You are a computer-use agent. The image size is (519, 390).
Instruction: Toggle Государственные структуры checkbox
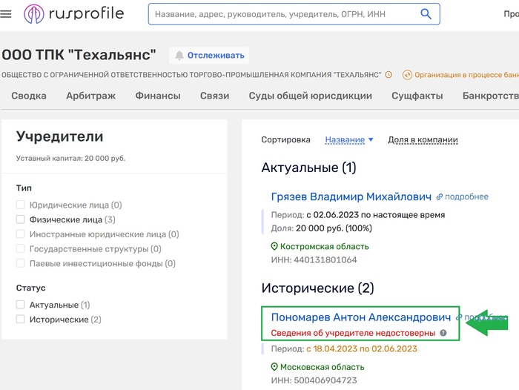click(21, 248)
